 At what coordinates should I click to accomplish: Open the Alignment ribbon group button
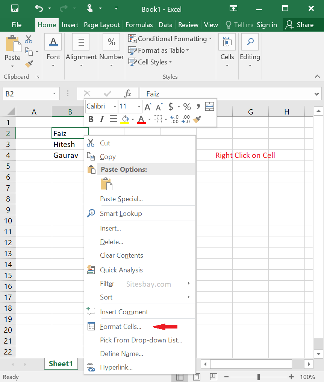(x=81, y=51)
